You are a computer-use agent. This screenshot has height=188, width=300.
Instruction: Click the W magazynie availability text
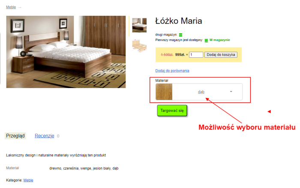219,40
